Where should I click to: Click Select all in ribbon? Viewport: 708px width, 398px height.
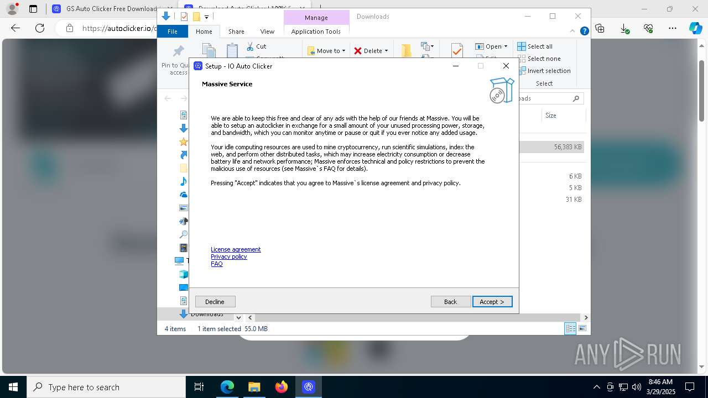[x=535, y=46]
